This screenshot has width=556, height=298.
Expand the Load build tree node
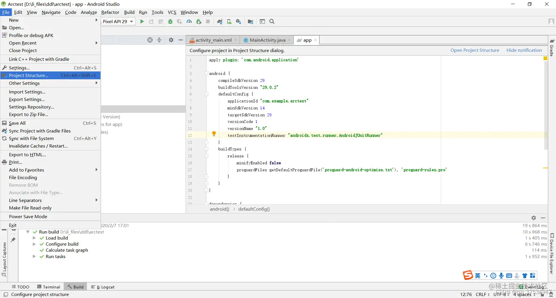tap(34, 238)
